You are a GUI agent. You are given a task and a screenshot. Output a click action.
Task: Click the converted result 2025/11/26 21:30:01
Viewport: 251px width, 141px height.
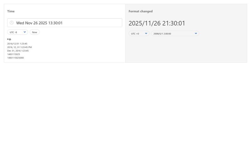(157, 23)
